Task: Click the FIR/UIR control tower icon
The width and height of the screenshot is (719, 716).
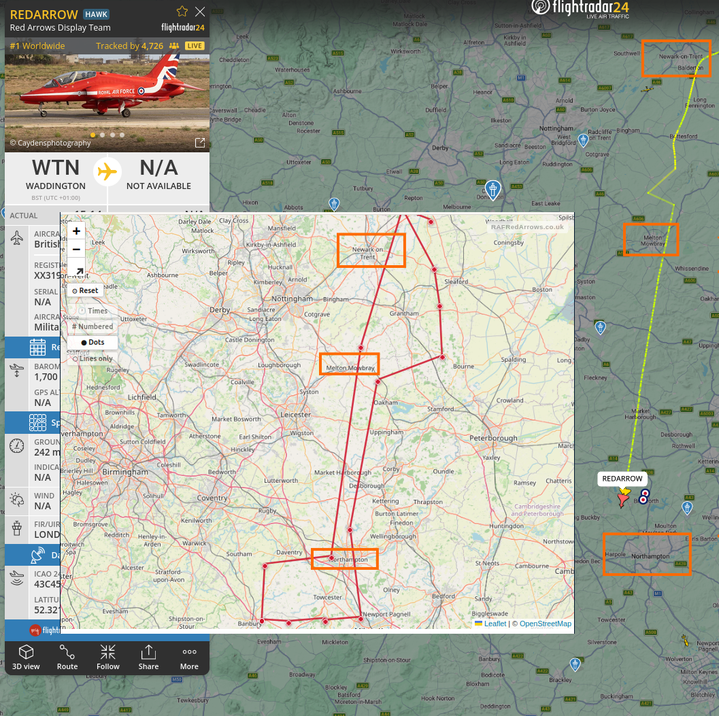Action: point(17,528)
